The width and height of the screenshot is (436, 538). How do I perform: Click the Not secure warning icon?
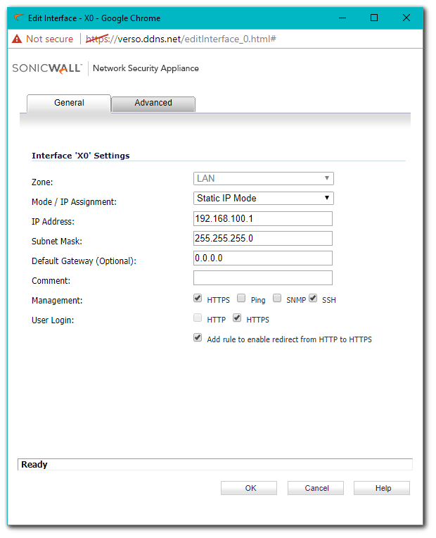17,39
